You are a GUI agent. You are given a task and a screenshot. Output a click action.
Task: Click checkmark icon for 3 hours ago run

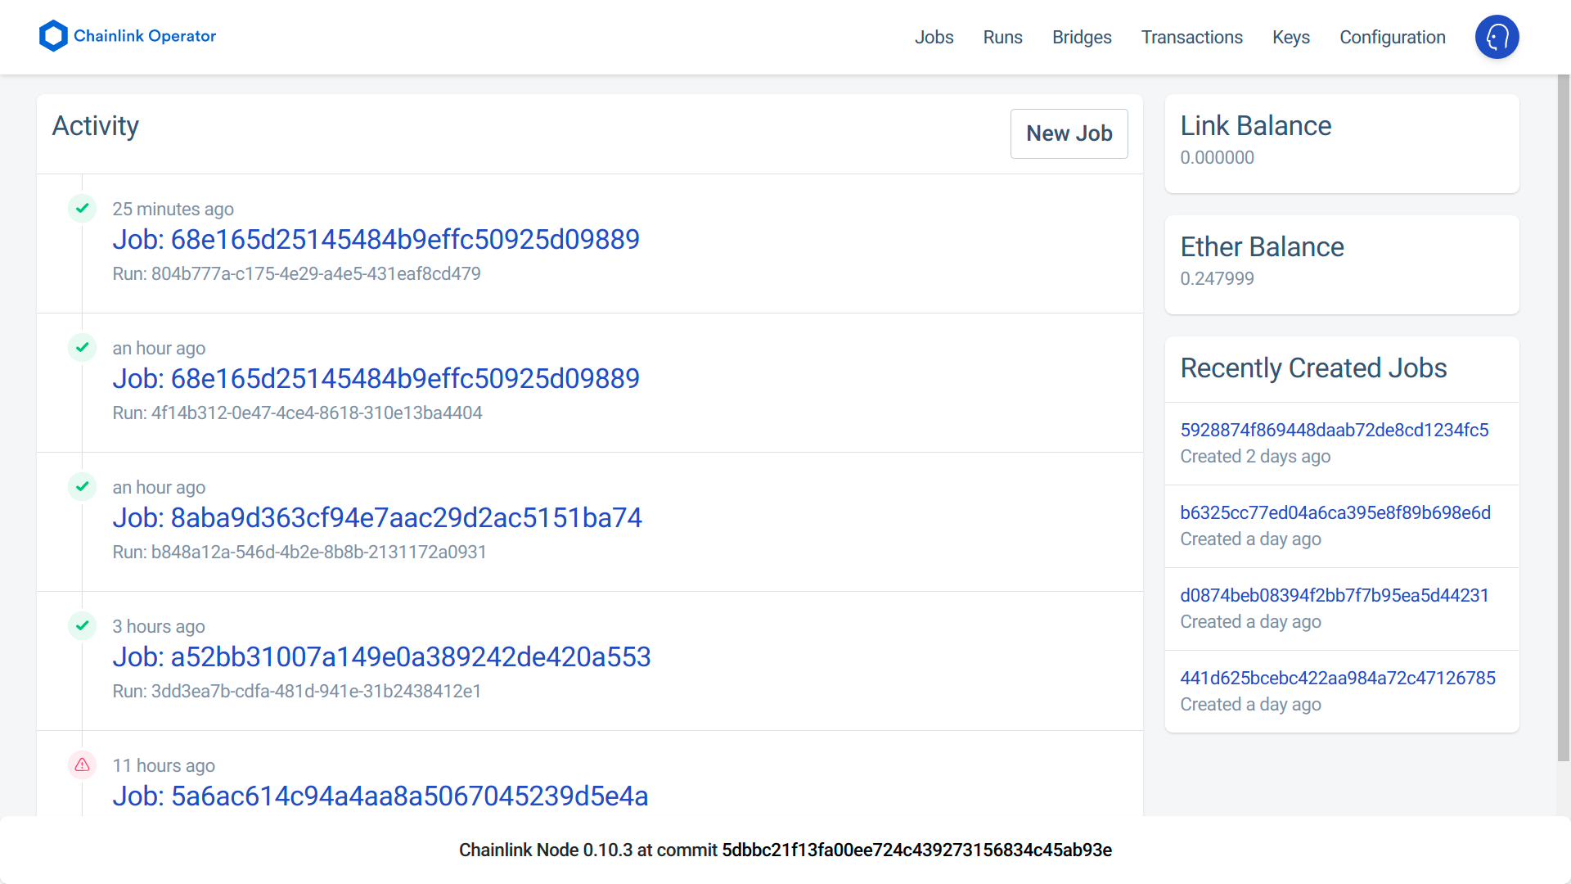click(x=83, y=626)
